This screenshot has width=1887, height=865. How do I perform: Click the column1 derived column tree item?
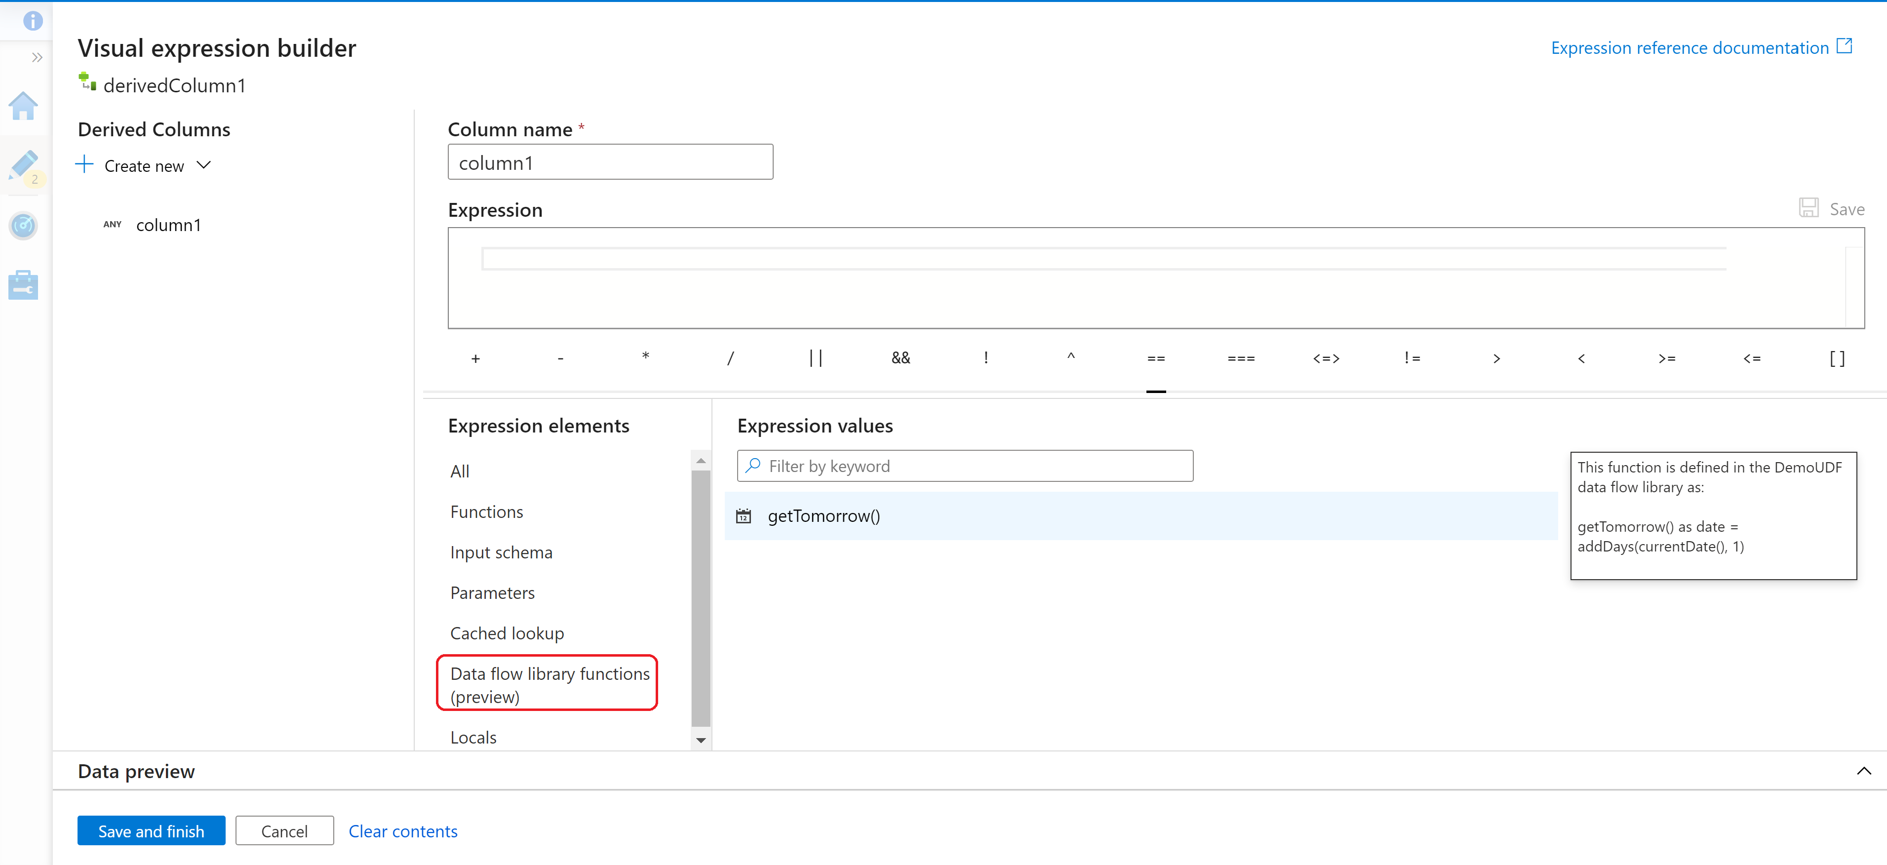168,224
